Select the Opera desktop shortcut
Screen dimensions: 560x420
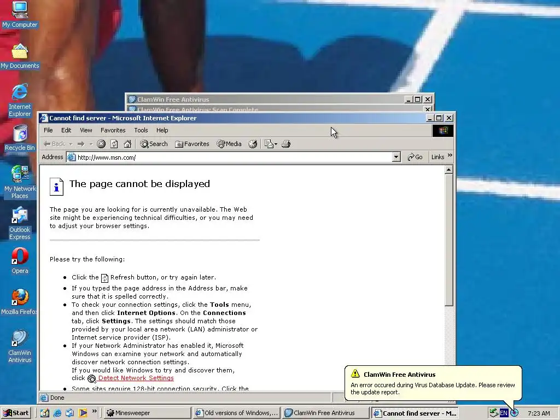(20, 261)
